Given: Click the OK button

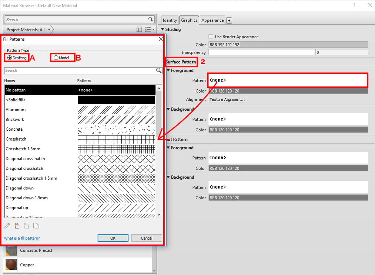Looking at the screenshot, I should click(x=113, y=238).
